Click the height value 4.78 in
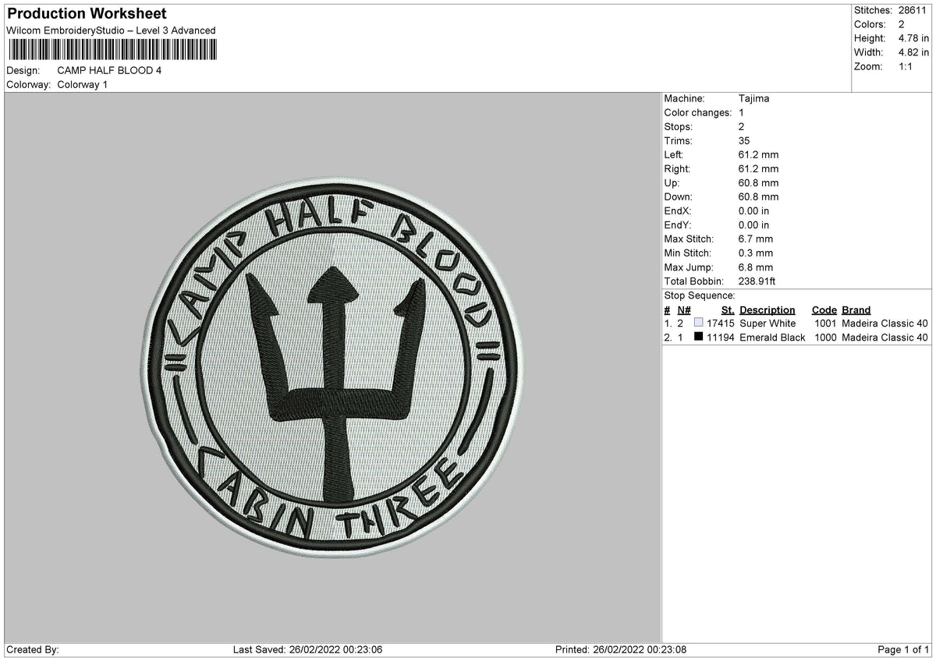The height and width of the screenshot is (661, 936). click(914, 38)
